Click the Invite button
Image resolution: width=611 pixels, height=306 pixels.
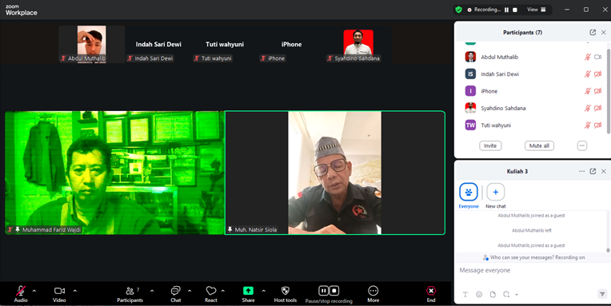click(490, 145)
